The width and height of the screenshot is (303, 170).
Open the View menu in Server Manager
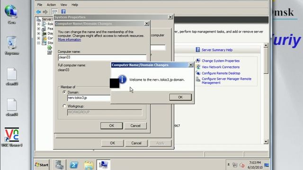click(x=63, y=5)
